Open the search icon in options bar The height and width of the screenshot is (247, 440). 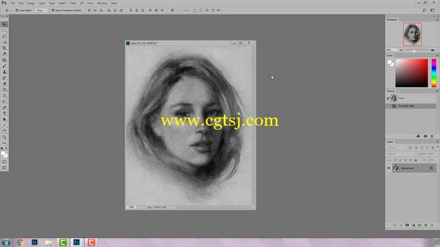click(x=424, y=10)
